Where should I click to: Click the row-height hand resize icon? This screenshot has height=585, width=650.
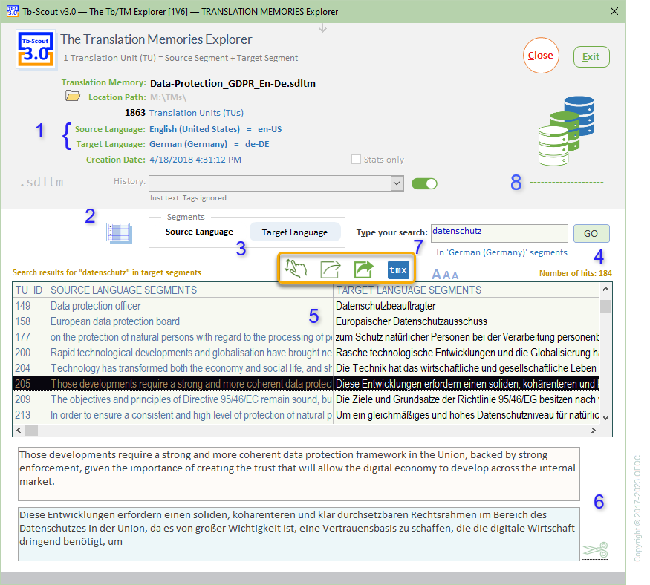tap(296, 269)
